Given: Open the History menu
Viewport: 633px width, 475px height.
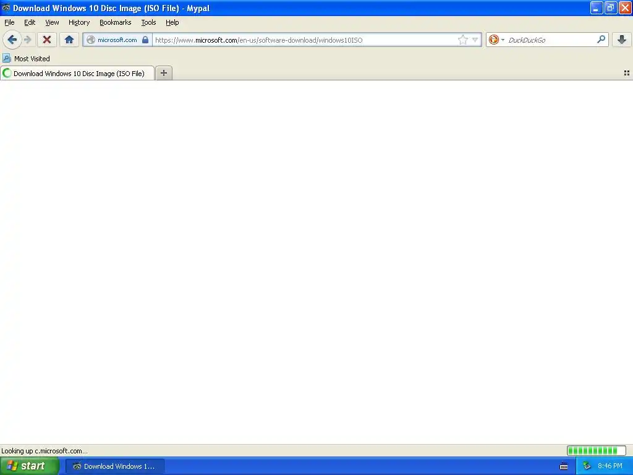Looking at the screenshot, I should (x=79, y=22).
